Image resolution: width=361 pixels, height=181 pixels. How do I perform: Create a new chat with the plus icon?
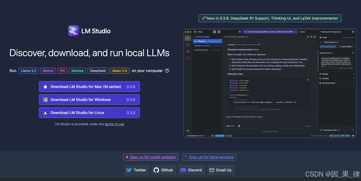pos(219,32)
